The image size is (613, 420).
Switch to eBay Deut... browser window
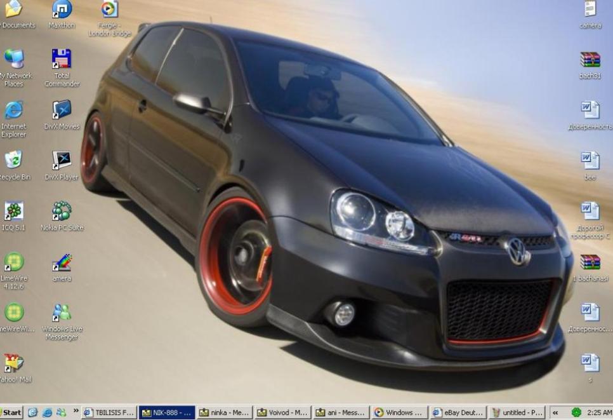click(458, 412)
